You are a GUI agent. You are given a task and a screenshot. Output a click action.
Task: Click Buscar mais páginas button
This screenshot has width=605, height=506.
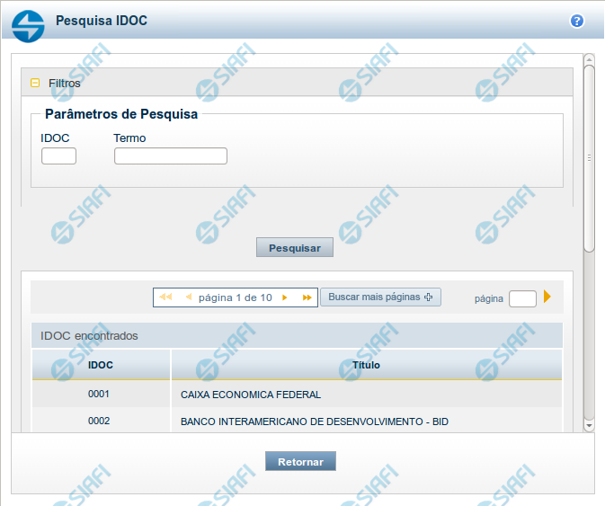click(380, 297)
